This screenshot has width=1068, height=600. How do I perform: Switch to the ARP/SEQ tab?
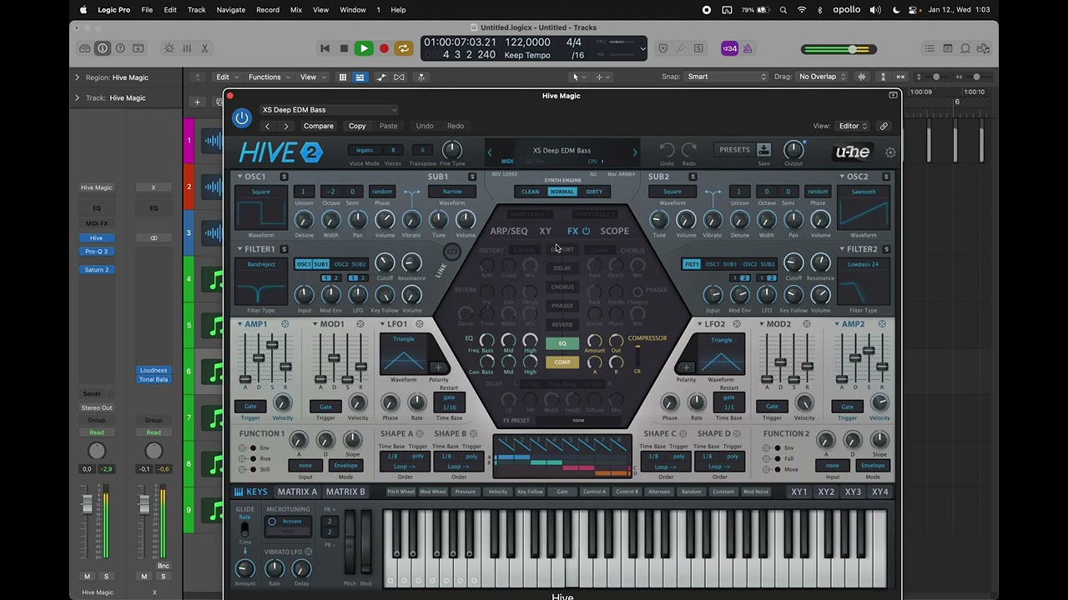(x=509, y=231)
